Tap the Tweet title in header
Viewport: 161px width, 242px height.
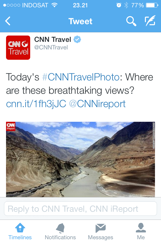[x=80, y=21]
